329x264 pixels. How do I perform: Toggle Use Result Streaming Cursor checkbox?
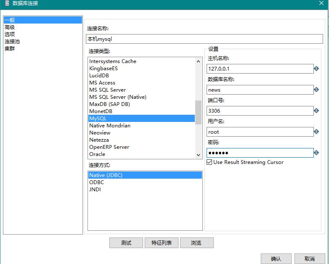210,162
